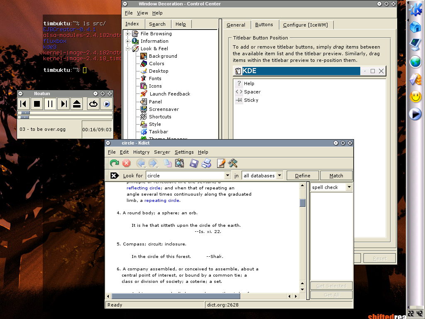Follow the reflecting circle link
This screenshot has width=425, height=319.
tap(144, 188)
